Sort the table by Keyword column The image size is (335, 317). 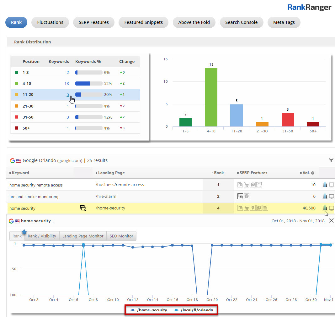(19, 173)
